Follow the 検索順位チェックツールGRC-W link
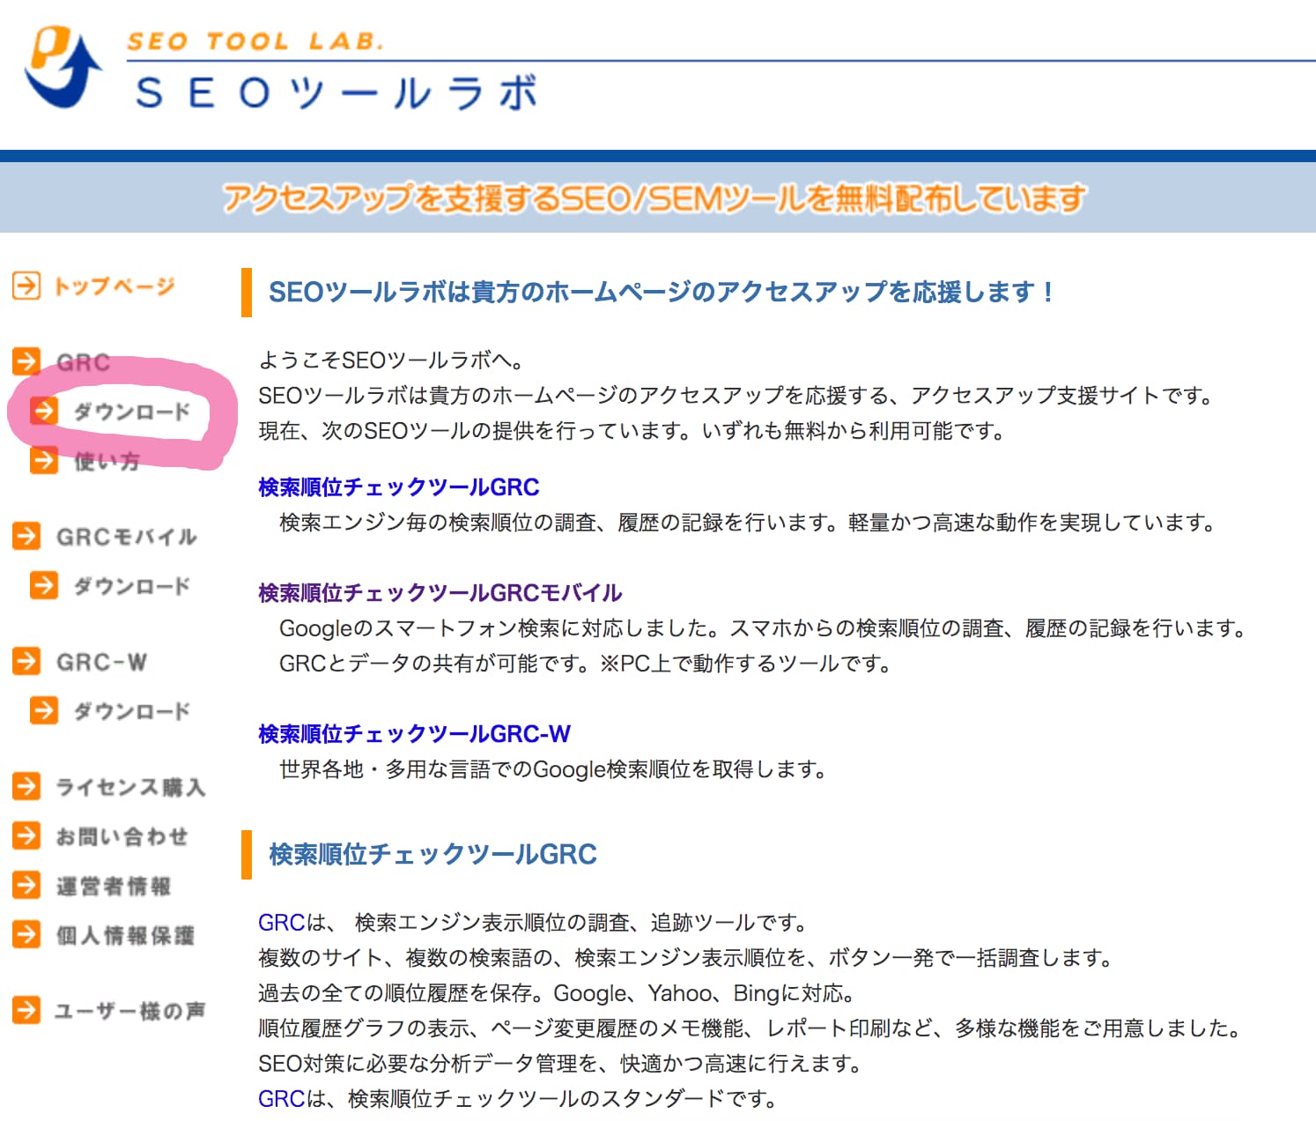Screen dimensions: 1316x1121 [414, 733]
